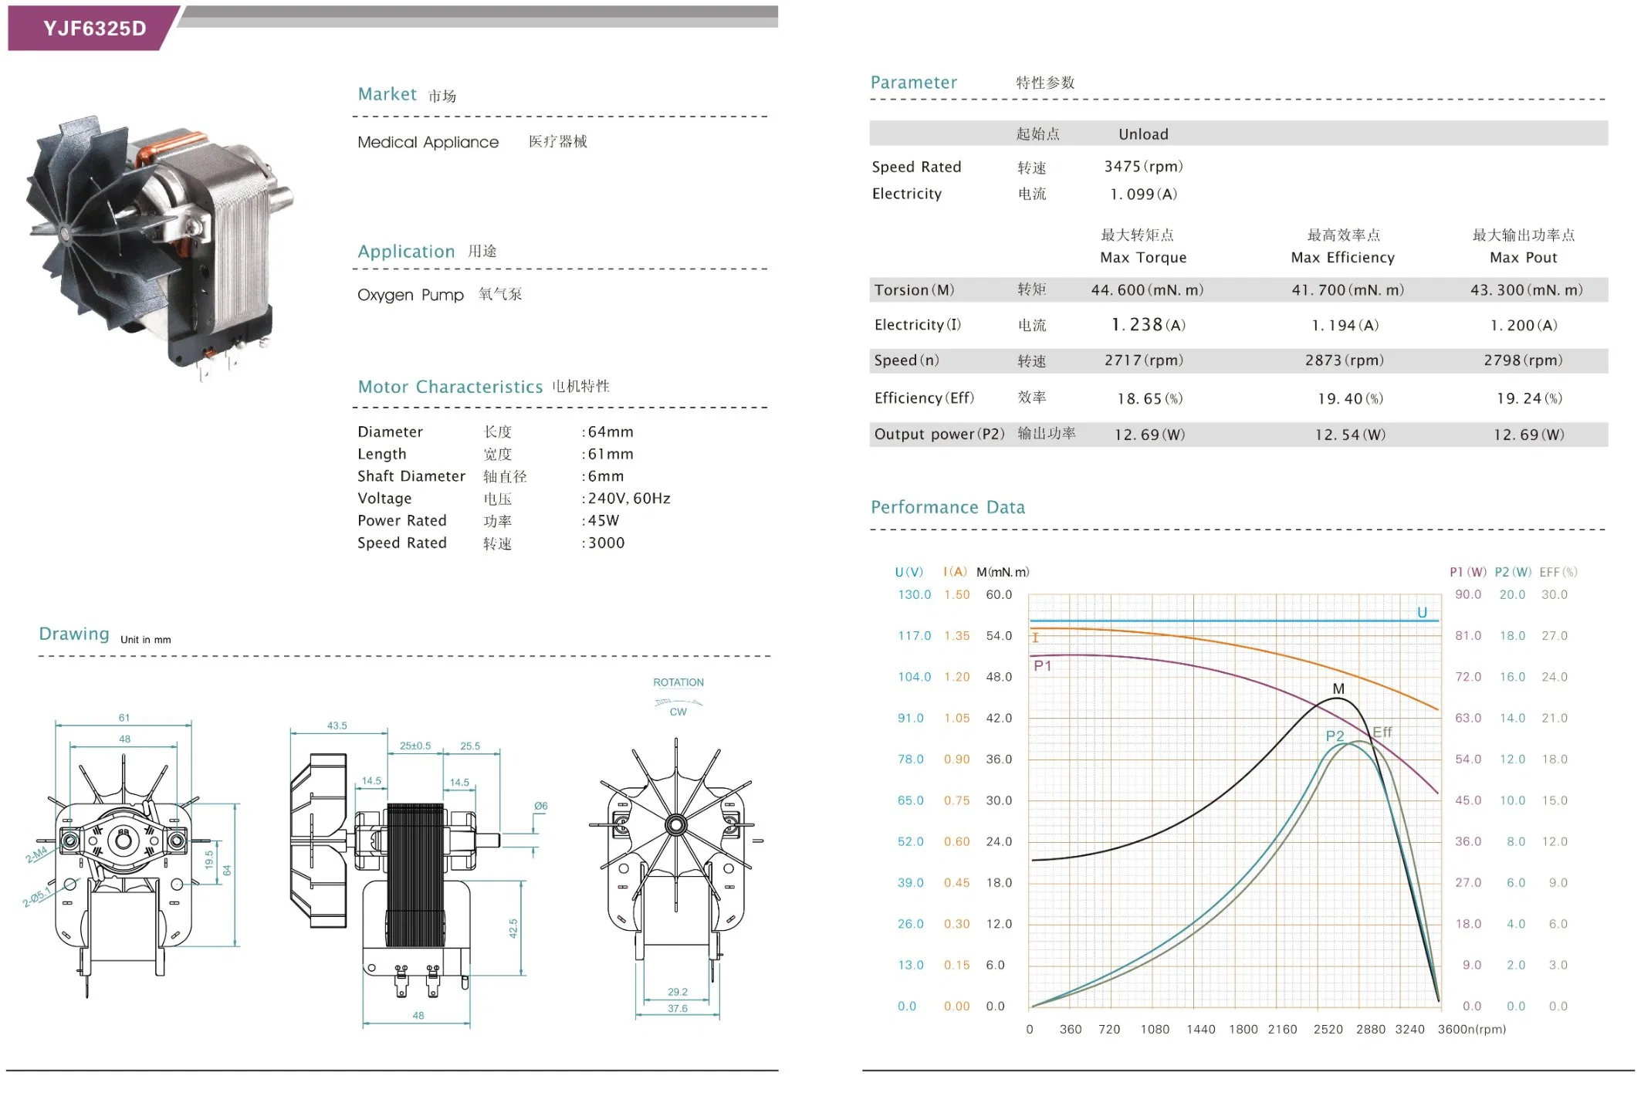Viewport: 1641px width, 1113px height.
Task: Click the U(V) axis header
Action: tap(909, 572)
